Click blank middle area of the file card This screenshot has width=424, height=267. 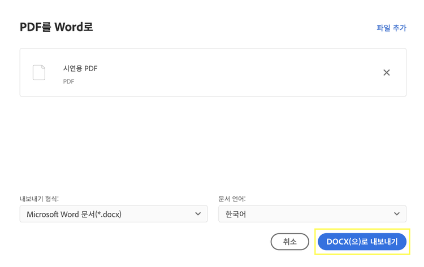226,72
